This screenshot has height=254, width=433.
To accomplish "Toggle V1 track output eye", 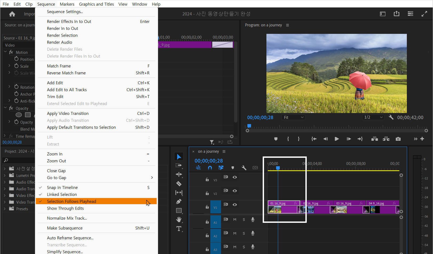I will [x=235, y=205].
